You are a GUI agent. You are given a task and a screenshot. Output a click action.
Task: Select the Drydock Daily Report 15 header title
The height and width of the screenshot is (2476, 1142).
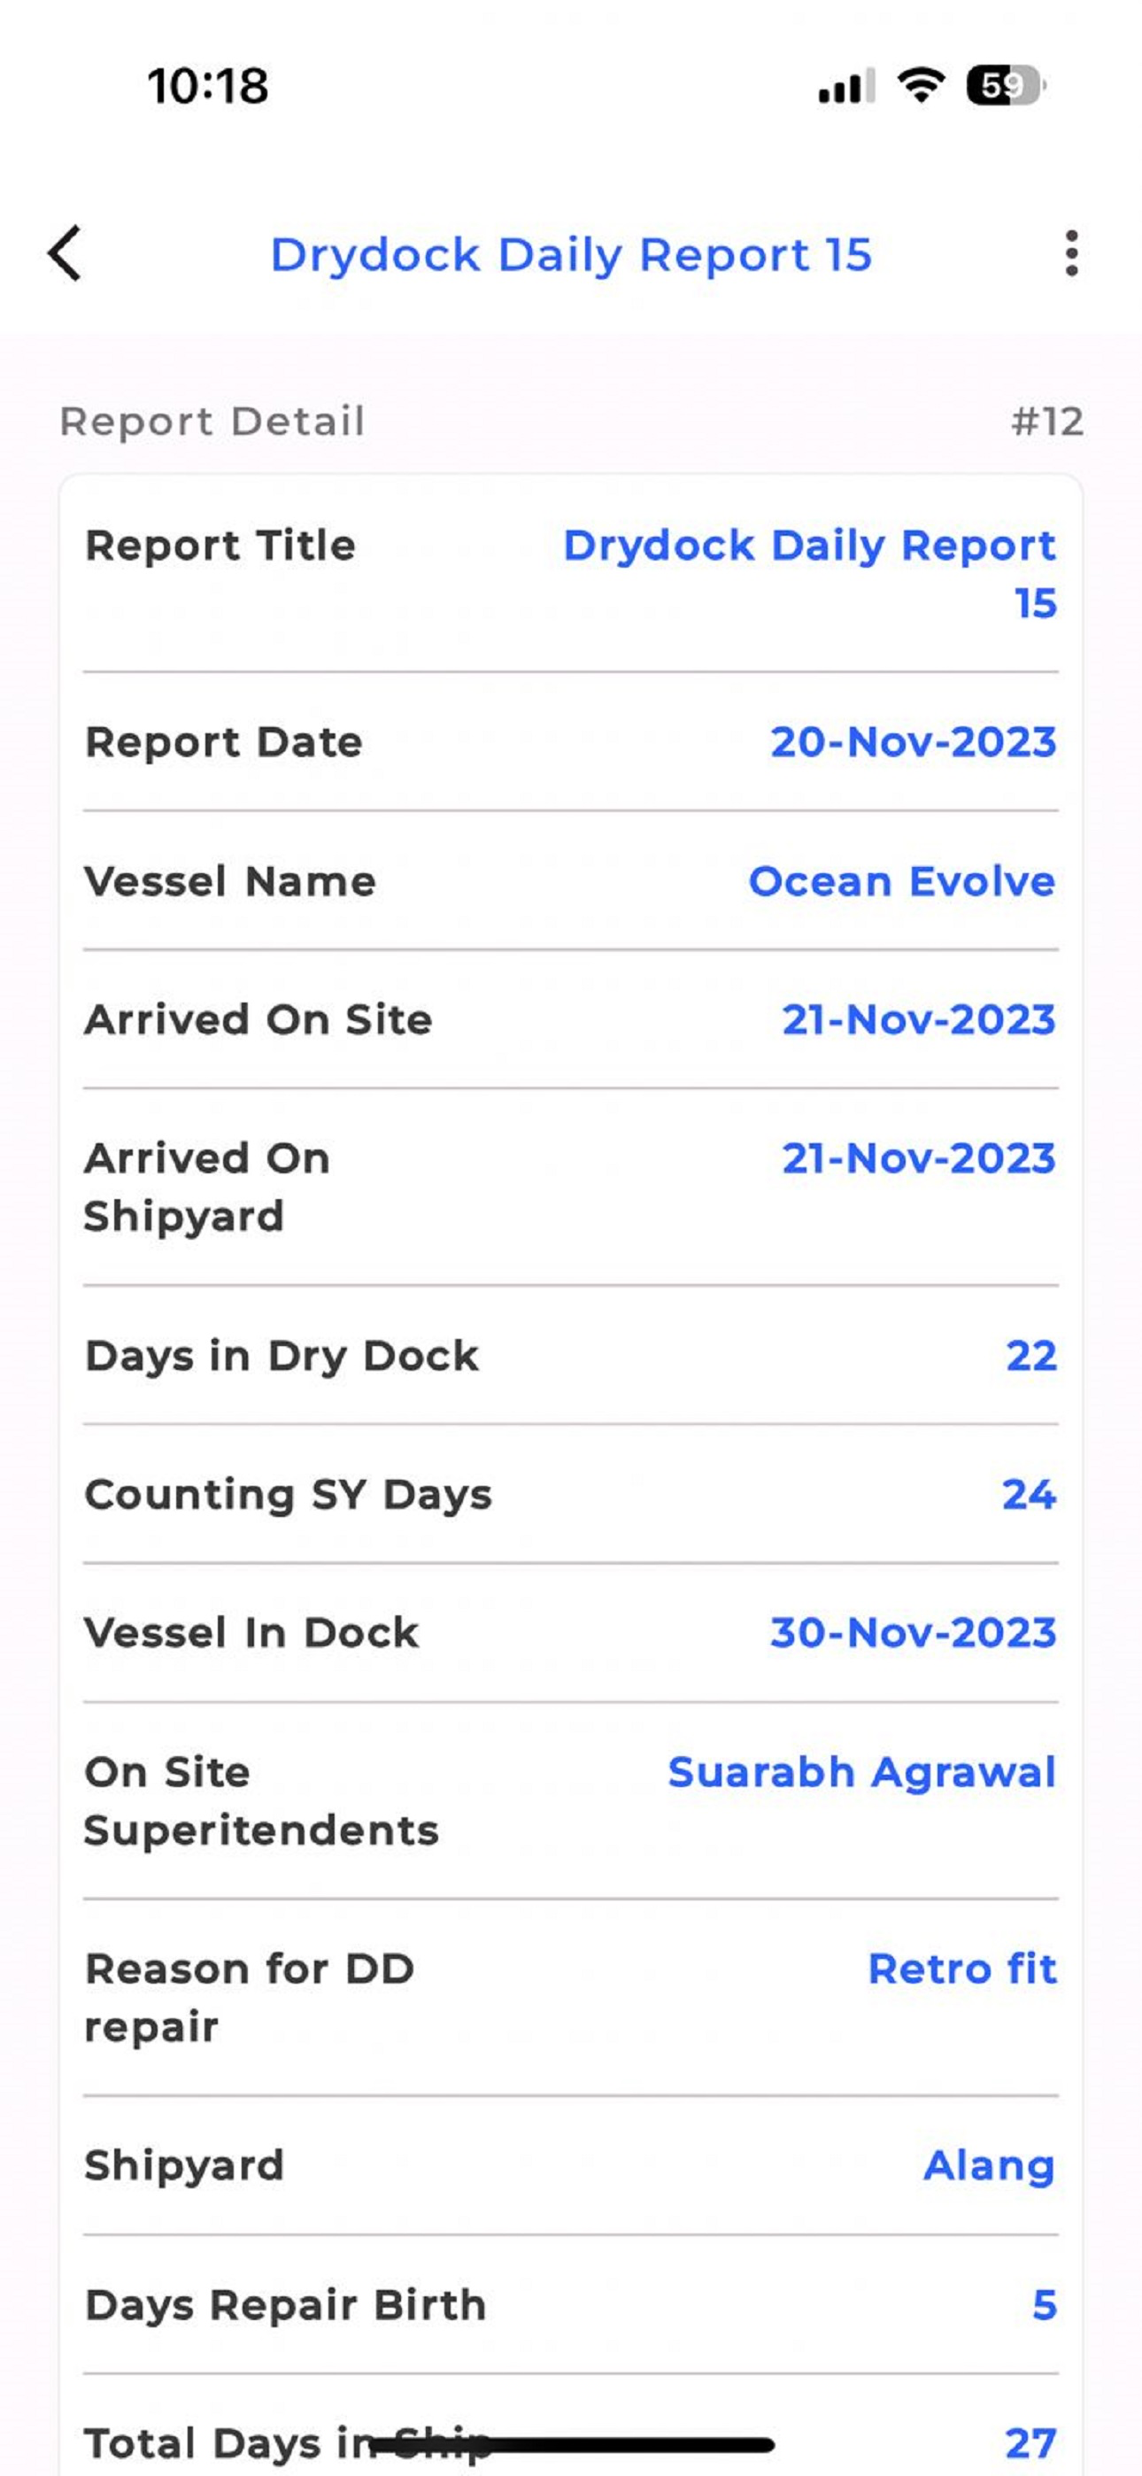pyautogui.click(x=571, y=256)
